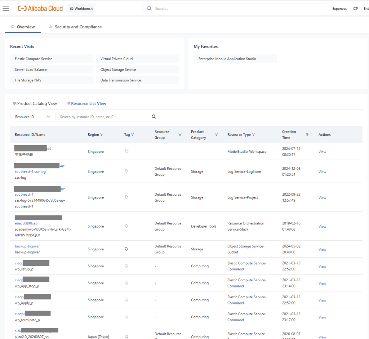Click tag icon in wp_apply_p row
This screenshot has width=369, height=339.
(x=126, y=300)
